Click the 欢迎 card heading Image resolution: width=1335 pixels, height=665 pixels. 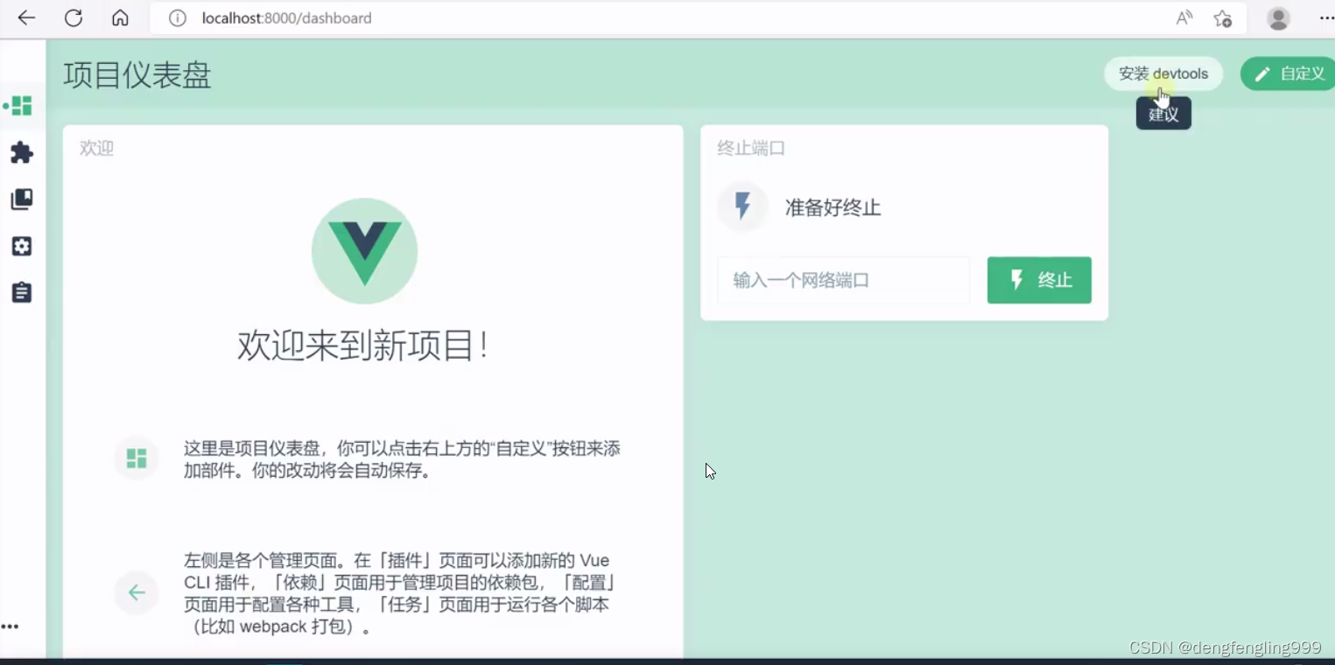(x=96, y=148)
